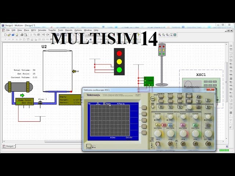Select the Function generator in instruments toolbar
This screenshot has width=235, height=176.
tap(231, 49)
